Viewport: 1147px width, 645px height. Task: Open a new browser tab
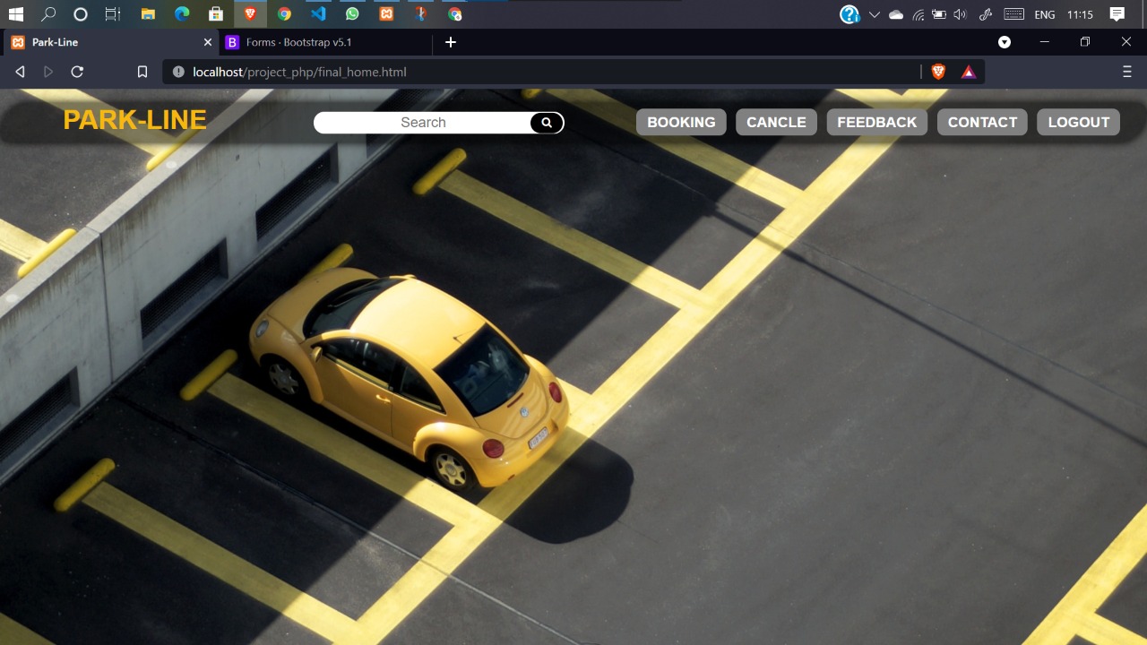point(451,42)
